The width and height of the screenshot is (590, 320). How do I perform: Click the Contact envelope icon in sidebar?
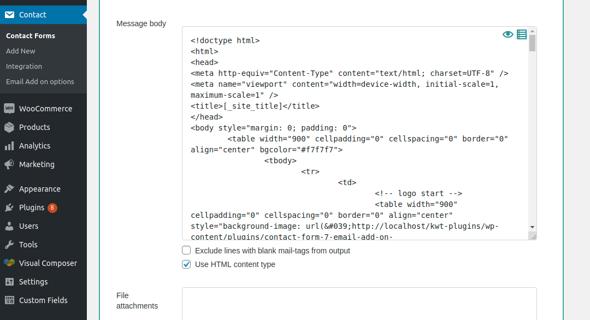9,15
